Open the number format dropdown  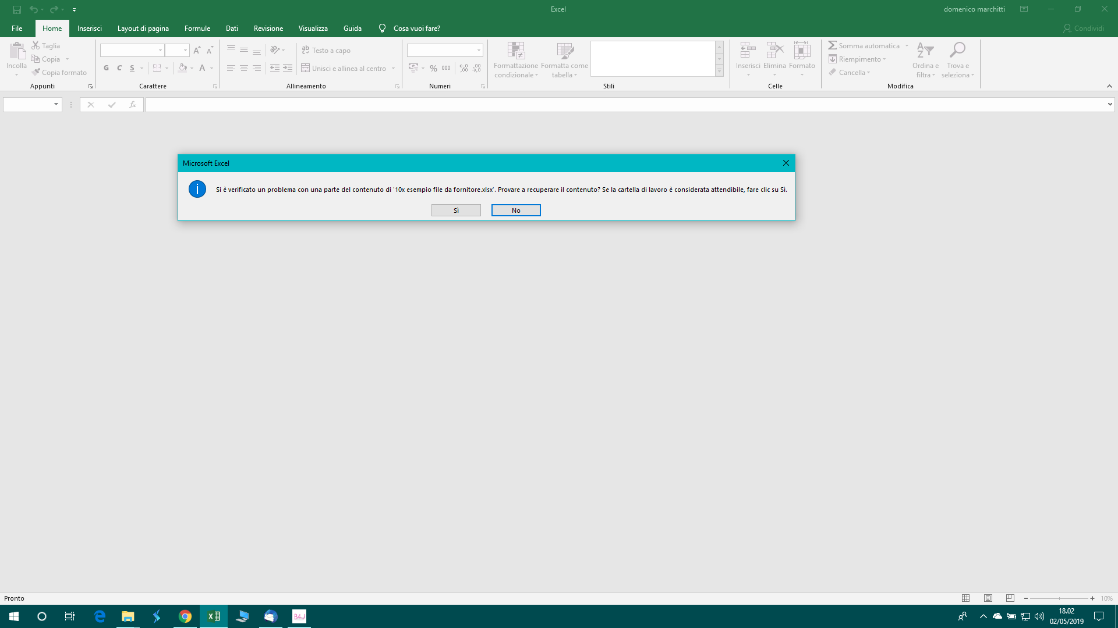(479, 51)
